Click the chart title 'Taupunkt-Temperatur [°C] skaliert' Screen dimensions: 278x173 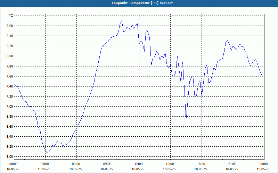142,3
